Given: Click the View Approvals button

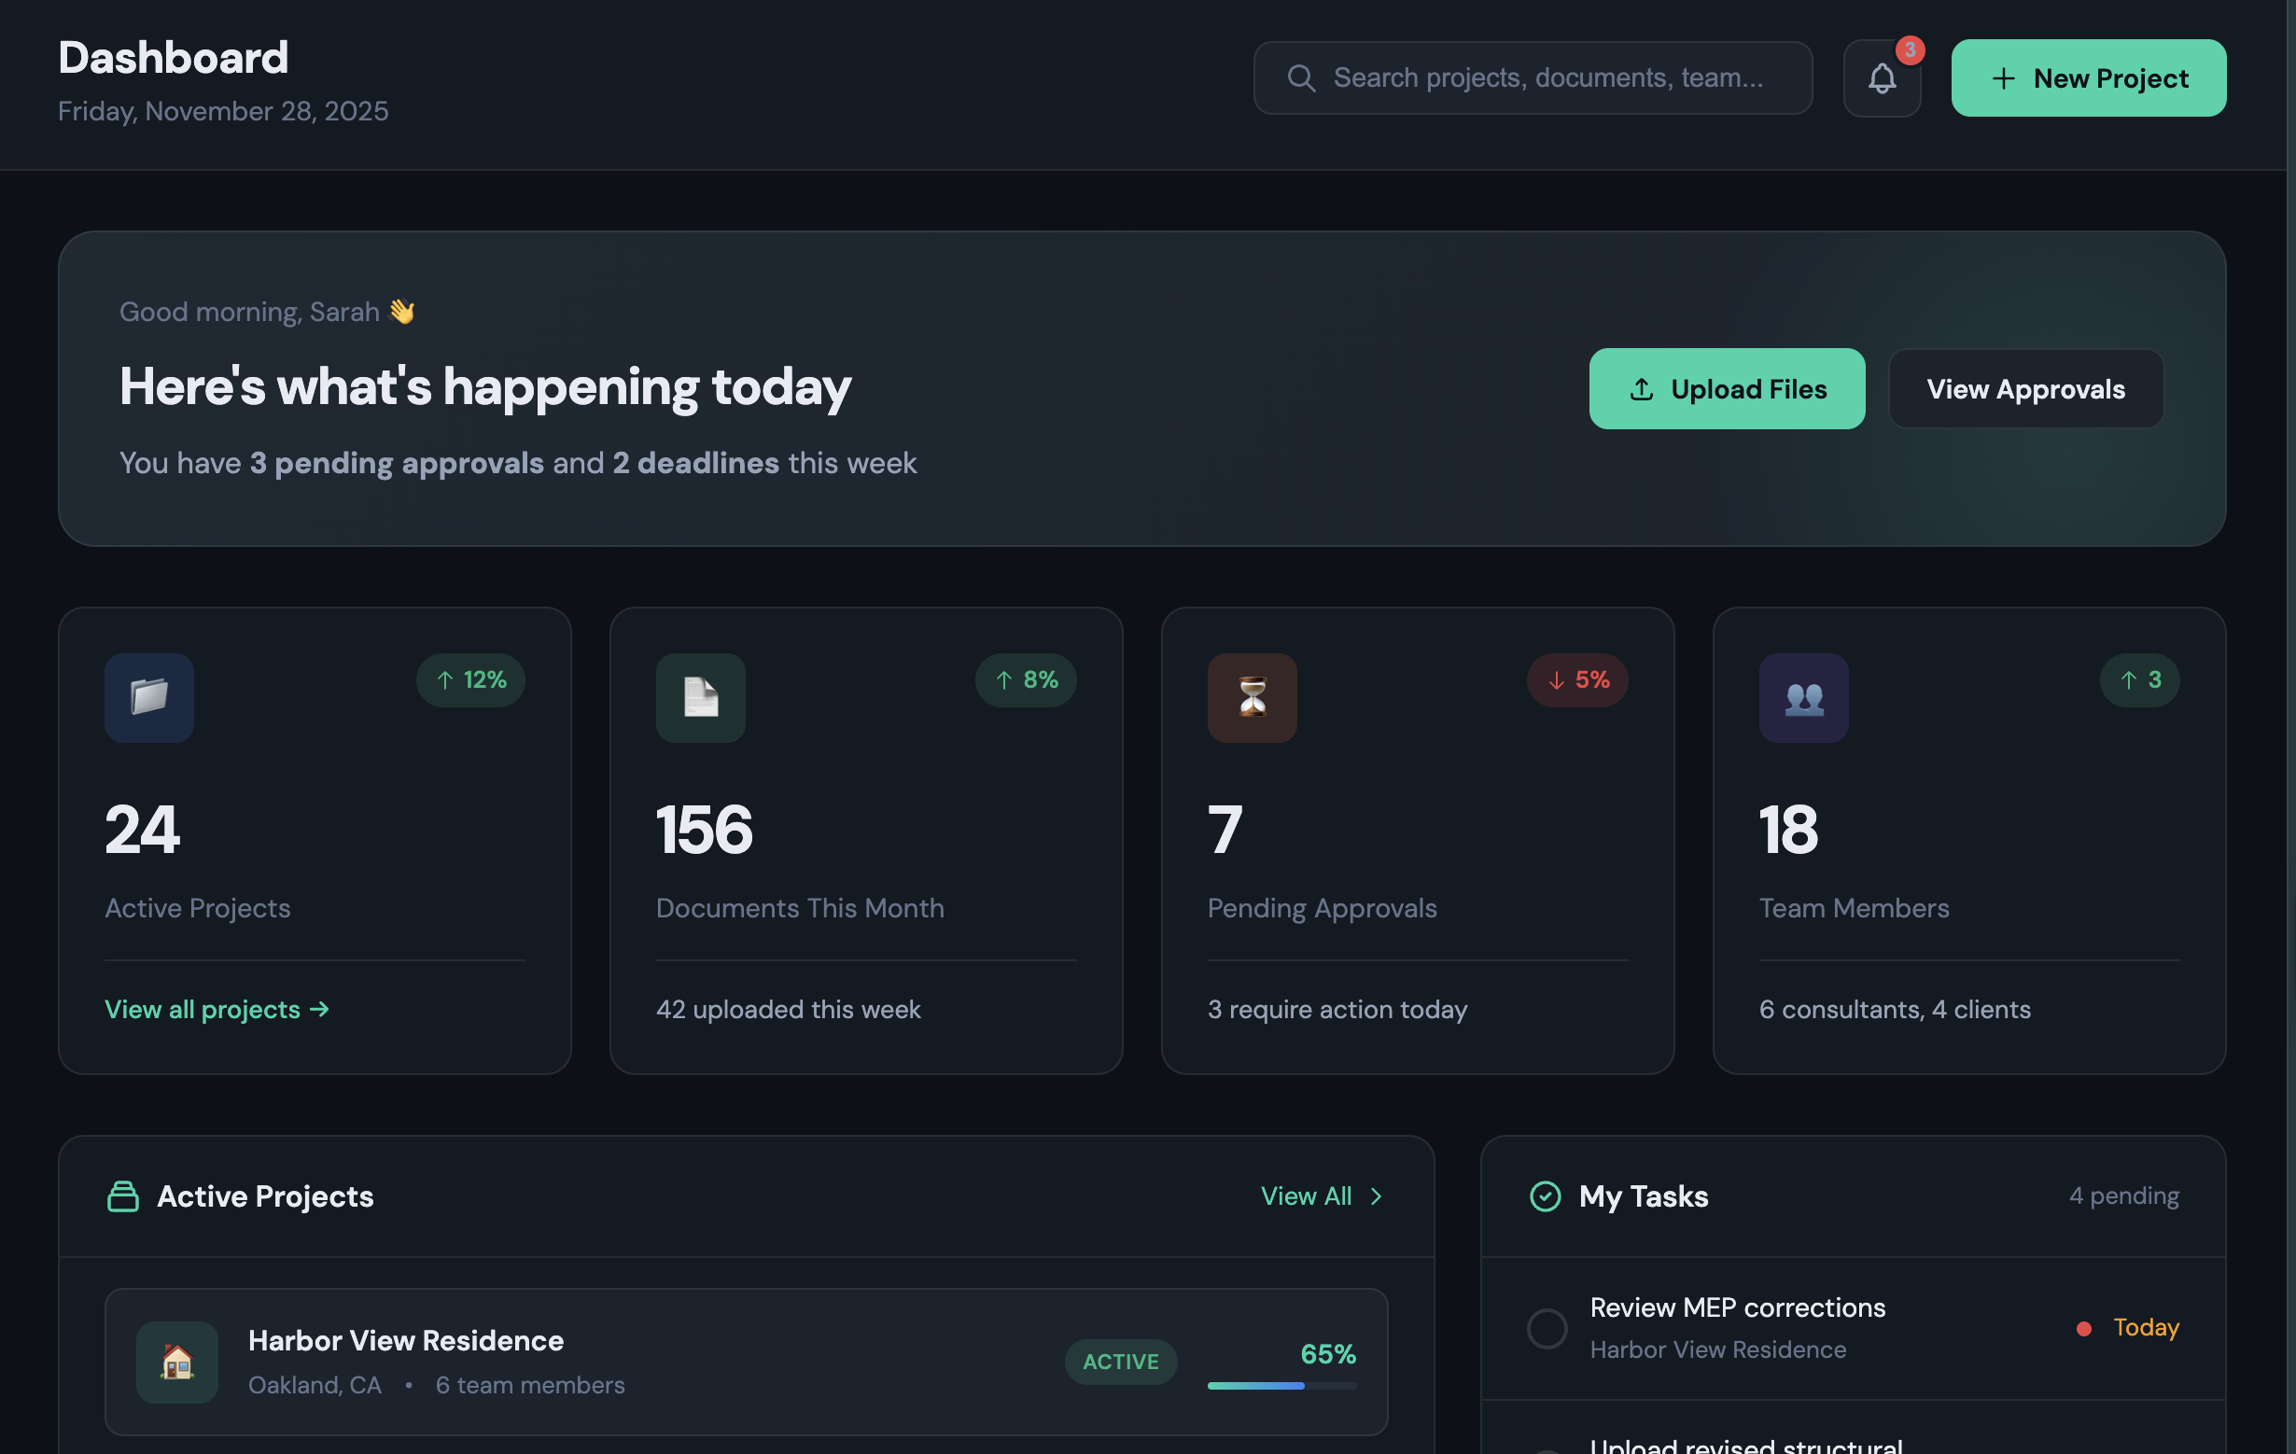Looking at the screenshot, I should coord(2025,388).
